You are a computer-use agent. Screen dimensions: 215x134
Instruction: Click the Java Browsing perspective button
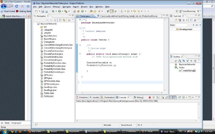pos(187,11)
